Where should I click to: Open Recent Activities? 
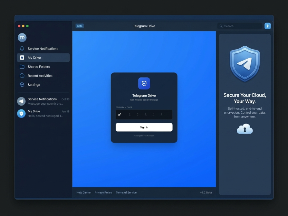tap(43, 76)
